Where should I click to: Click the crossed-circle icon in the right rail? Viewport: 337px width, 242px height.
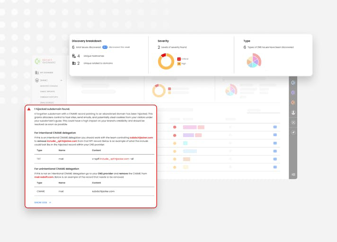tap(293, 122)
